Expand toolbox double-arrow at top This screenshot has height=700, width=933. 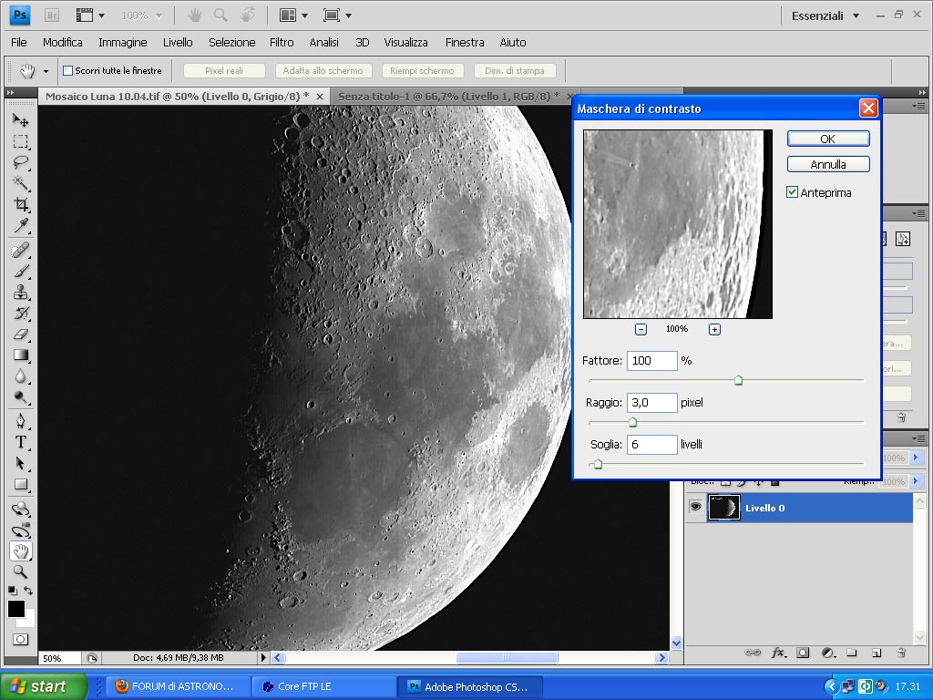pos(10,92)
